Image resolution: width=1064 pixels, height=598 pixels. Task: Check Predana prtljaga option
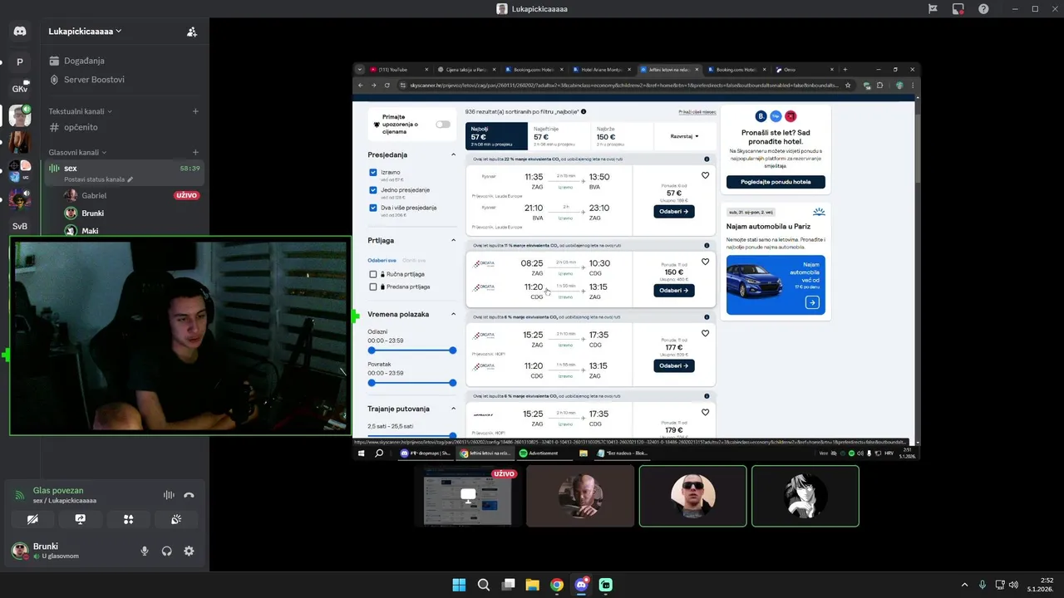(x=373, y=287)
